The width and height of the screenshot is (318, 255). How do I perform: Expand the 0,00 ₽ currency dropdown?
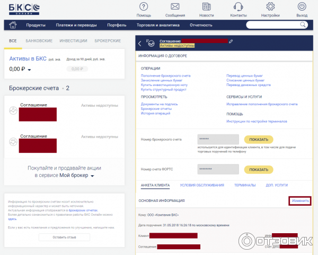pyautogui.click(x=30, y=70)
